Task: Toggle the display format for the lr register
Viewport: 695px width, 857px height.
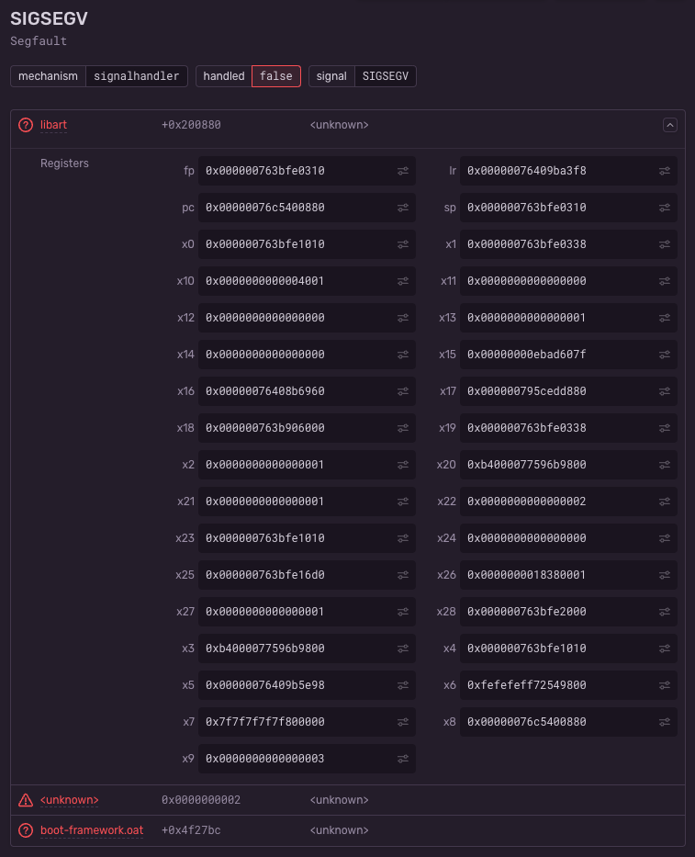Action: 664,171
